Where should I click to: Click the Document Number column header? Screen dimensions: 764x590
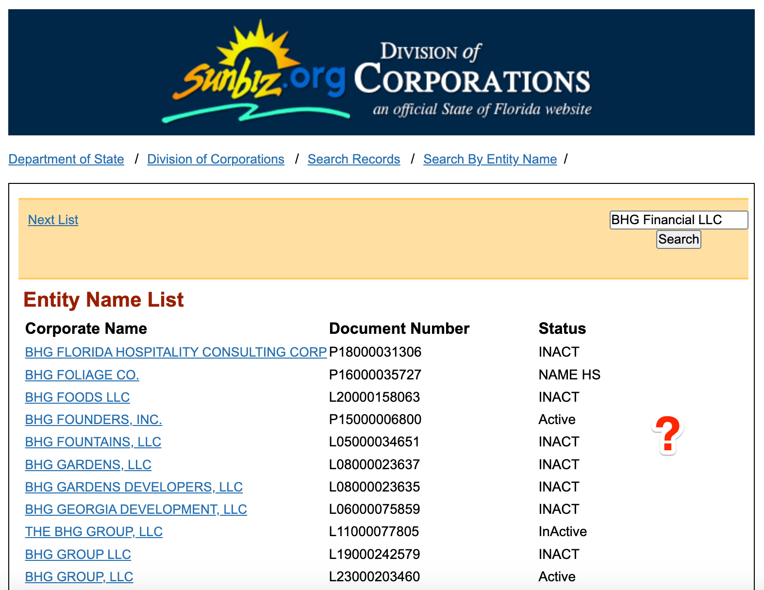point(399,328)
